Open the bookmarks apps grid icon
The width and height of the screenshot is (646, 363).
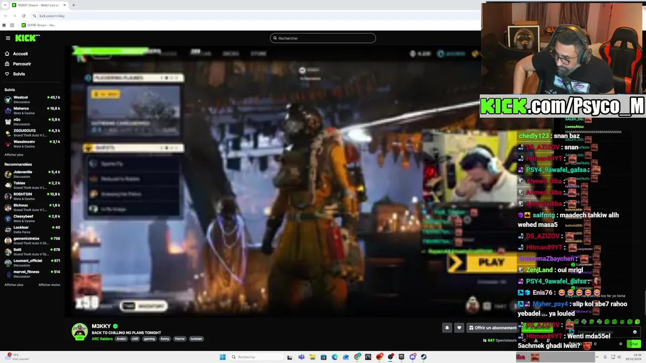(x=12, y=25)
